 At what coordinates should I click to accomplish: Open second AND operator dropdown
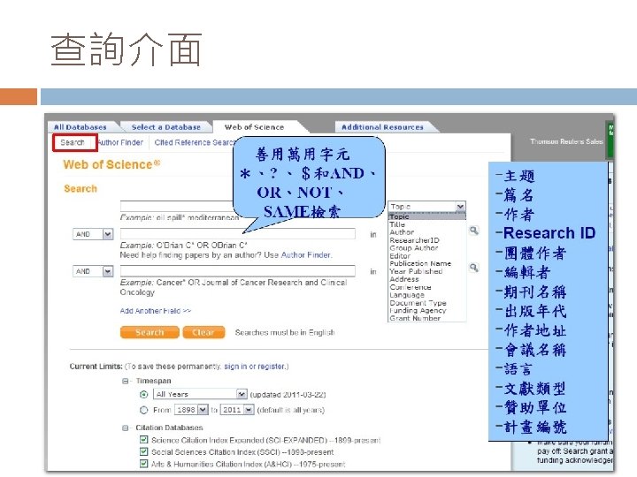[93, 271]
